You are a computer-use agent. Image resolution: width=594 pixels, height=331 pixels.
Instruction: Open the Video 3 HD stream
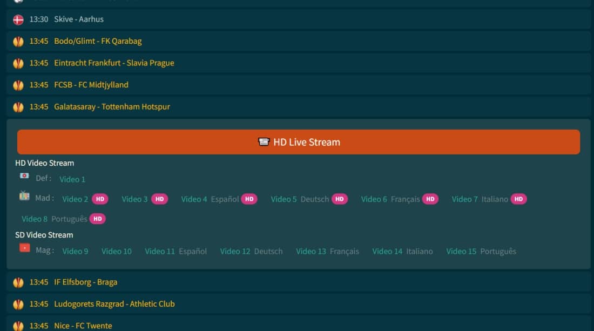(134, 199)
